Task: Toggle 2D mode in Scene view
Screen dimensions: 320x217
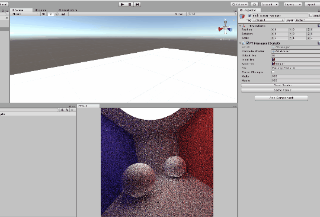Action: click(x=43, y=14)
